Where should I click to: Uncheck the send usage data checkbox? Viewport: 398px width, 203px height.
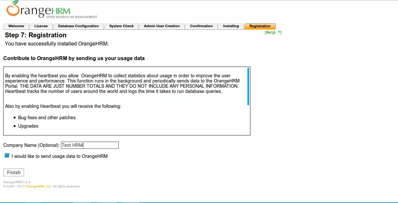(x=7, y=156)
